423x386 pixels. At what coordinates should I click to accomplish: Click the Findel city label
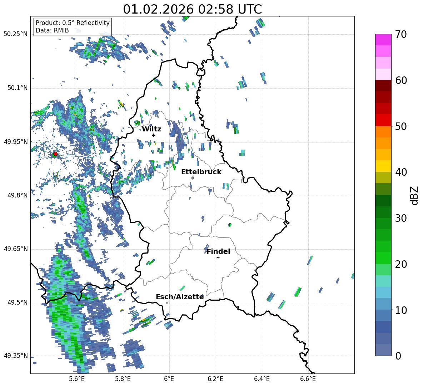click(x=218, y=251)
